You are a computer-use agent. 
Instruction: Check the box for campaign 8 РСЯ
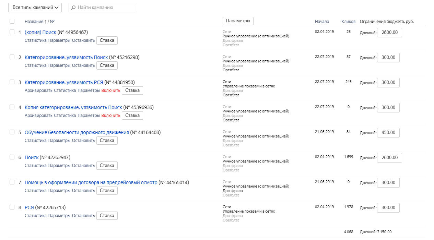point(12,207)
